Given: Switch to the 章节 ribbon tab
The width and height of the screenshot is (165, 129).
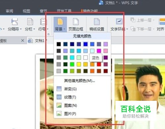Looking at the screenshot, I should click(x=43, y=11).
